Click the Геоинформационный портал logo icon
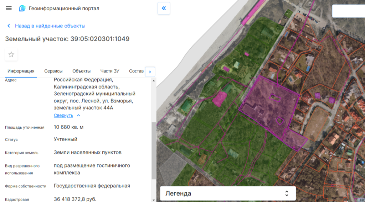 [x=22, y=8]
